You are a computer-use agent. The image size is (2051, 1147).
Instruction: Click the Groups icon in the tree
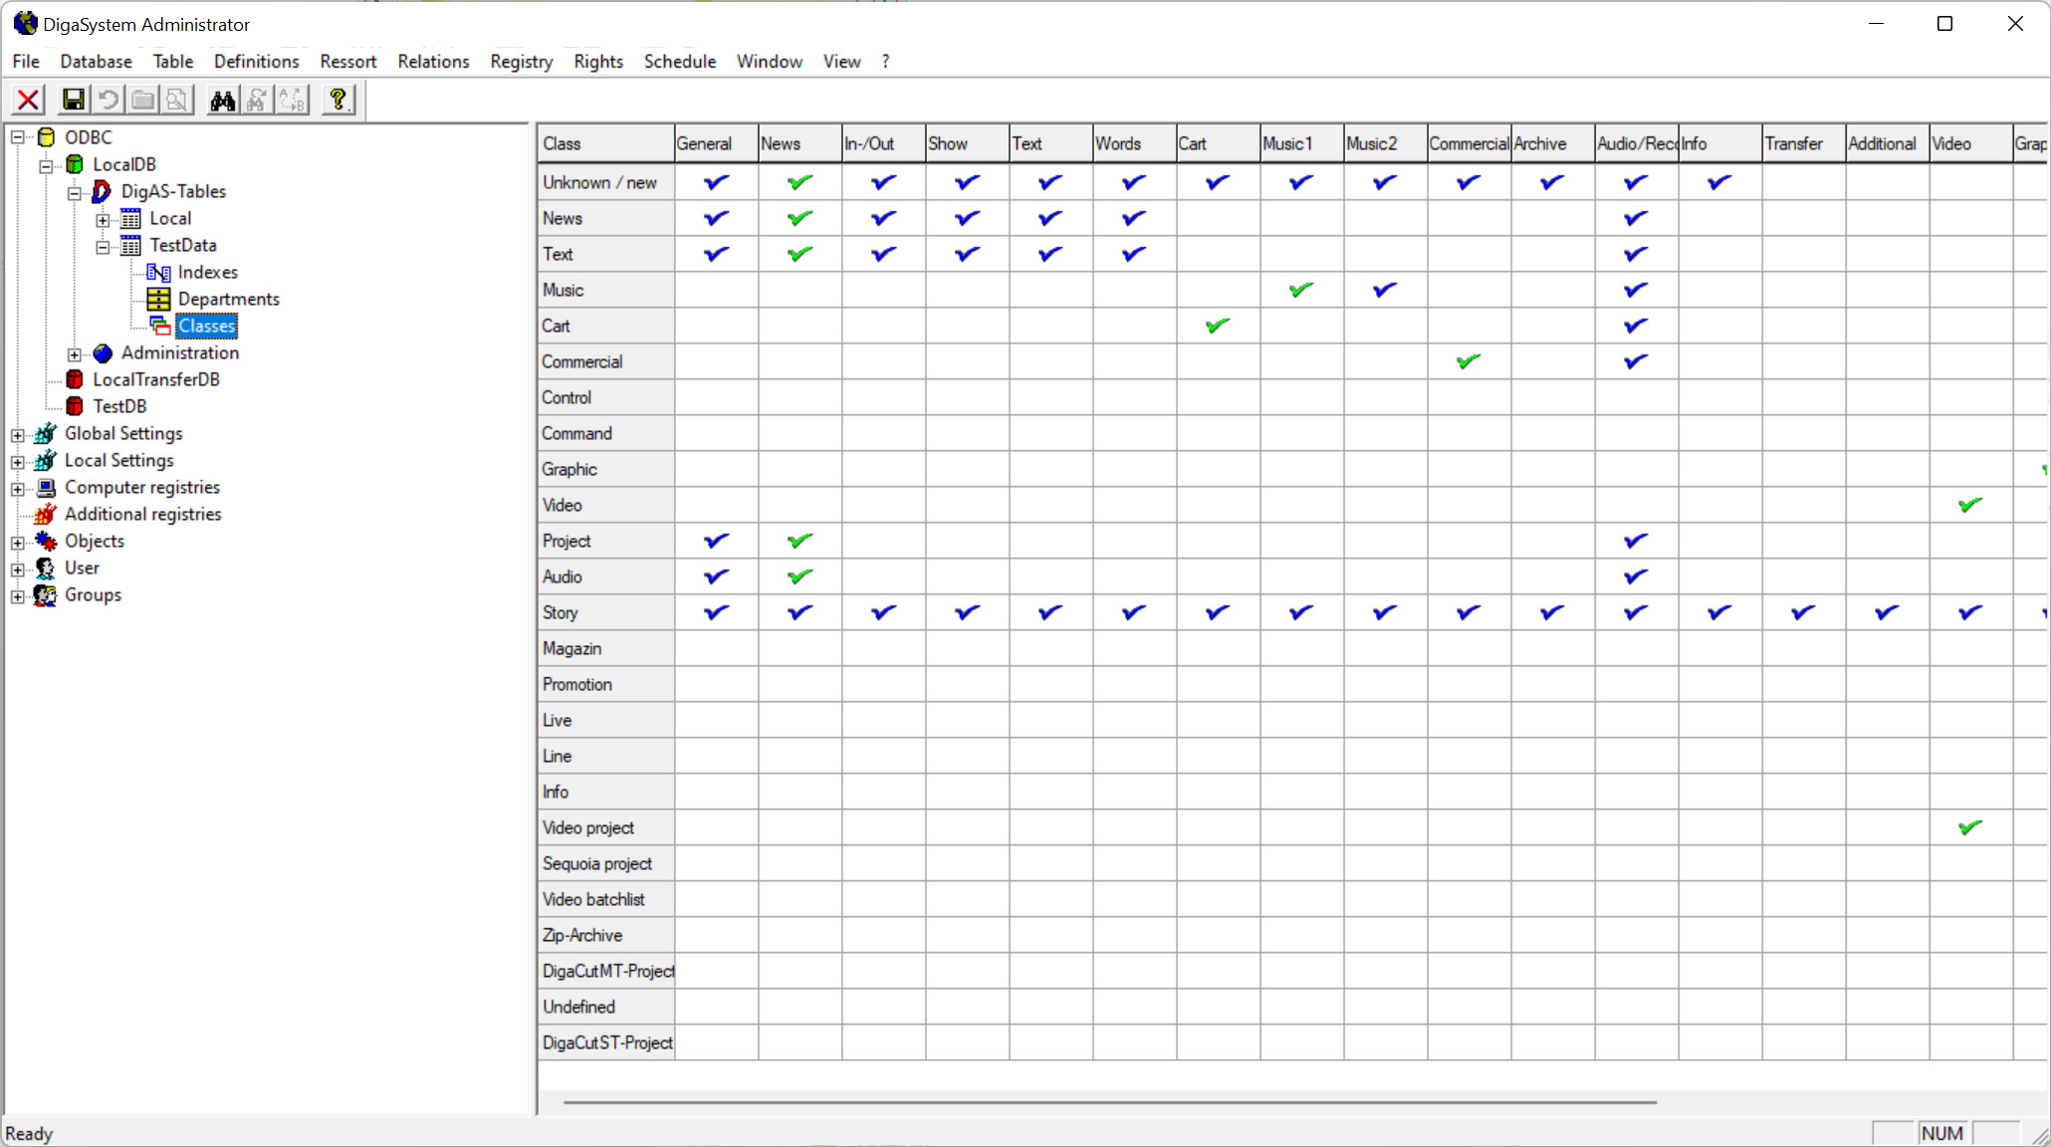(46, 594)
